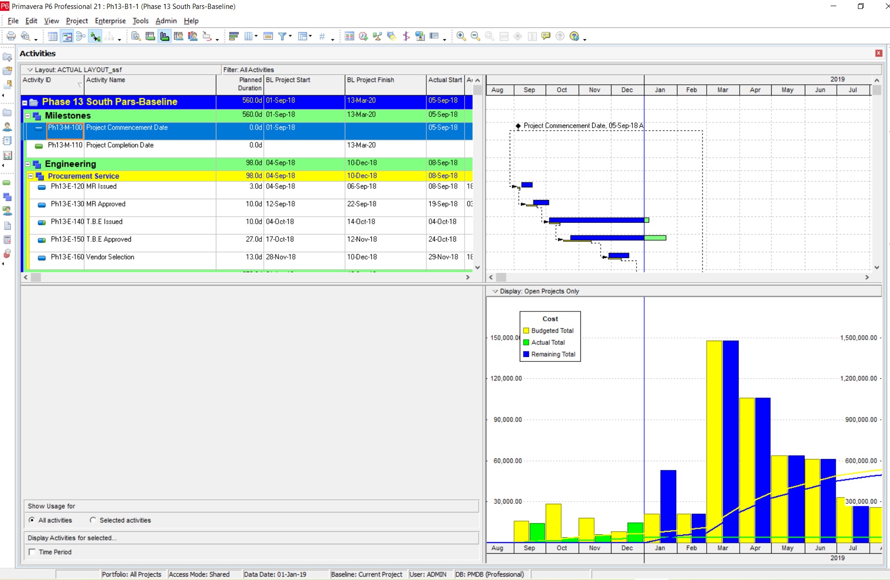The height and width of the screenshot is (580, 890).
Task: Click Display Activities for selected... bar
Action: coord(251,538)
